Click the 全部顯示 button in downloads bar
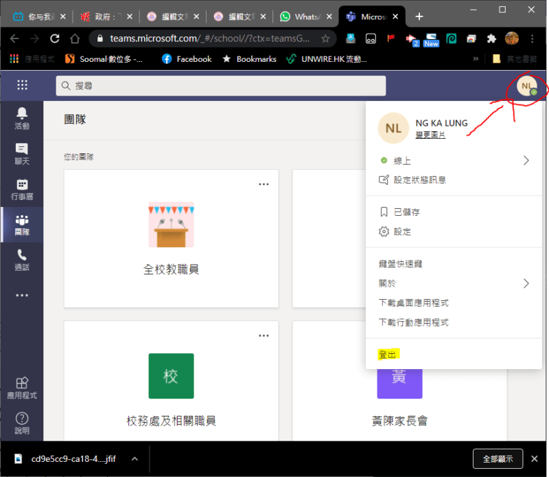 point(498,458)
